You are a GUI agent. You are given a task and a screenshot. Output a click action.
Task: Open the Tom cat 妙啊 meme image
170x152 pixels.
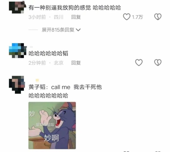click(52, 125)
